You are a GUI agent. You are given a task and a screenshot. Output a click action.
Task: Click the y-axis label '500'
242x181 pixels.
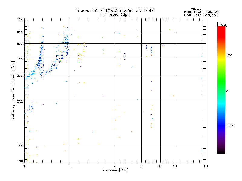click(x=20, y=44)
